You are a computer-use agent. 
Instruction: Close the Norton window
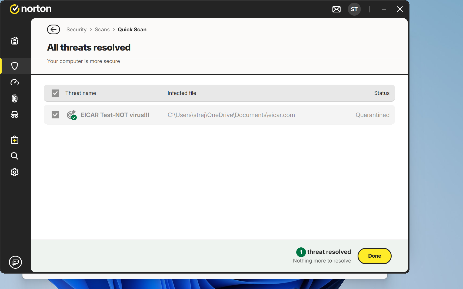pyautogui.click(x=400, y=9)
